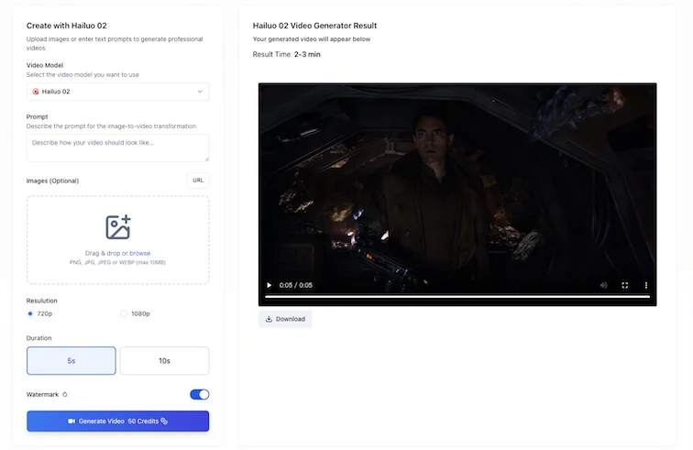693x450 pixels.
Task: Play the generated video
Action: [x=269, y=285]
